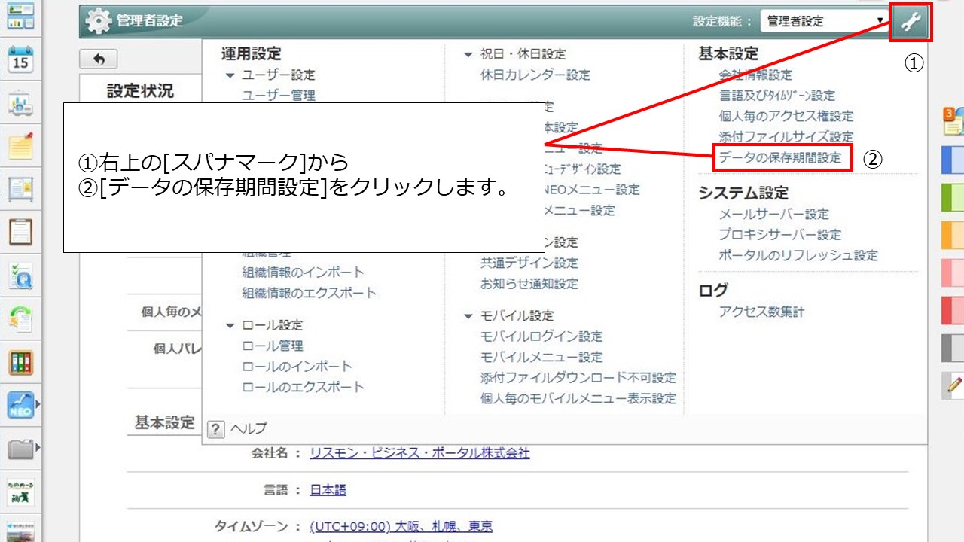Click the gear icon beside 管理者設定 title
The height and width of the screenshot is (542, 964).
98,21
